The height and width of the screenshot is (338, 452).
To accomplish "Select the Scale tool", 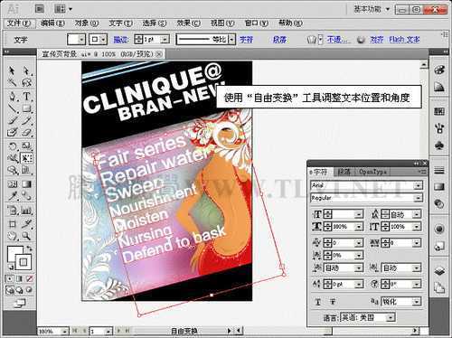I will pyautogui.click(x=26, y=146).
